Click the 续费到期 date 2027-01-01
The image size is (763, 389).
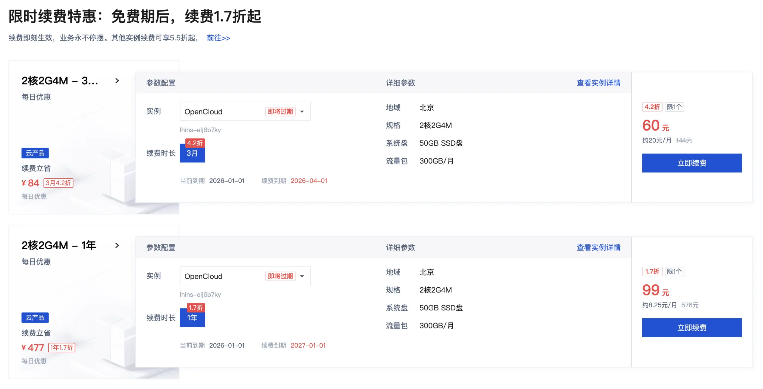click(x=308, y=345)
